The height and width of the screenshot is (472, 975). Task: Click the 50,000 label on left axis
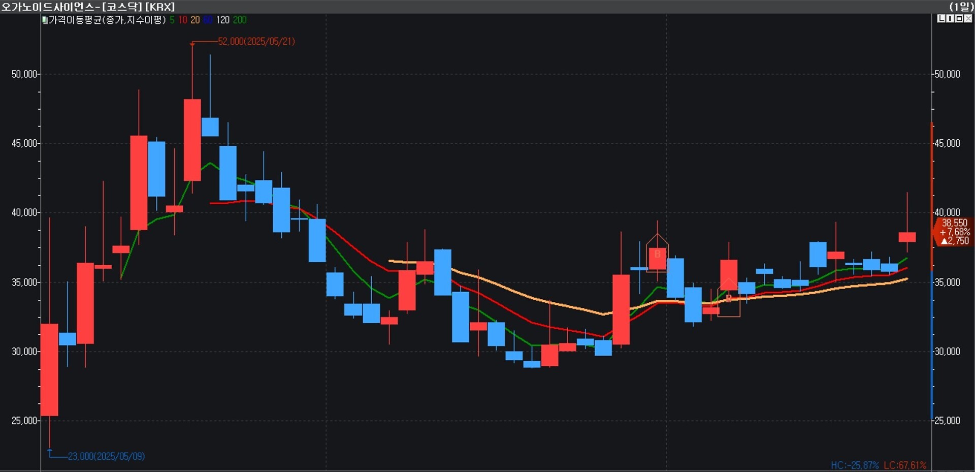(24, 74)
